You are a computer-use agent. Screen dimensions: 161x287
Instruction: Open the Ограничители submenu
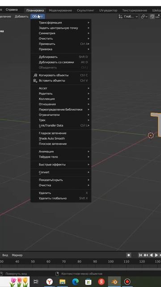point(61,115)
